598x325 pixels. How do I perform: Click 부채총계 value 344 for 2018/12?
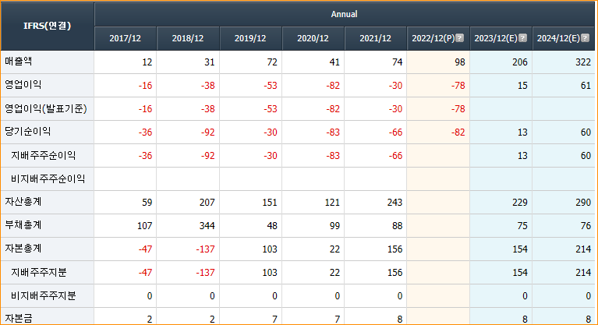207,226
